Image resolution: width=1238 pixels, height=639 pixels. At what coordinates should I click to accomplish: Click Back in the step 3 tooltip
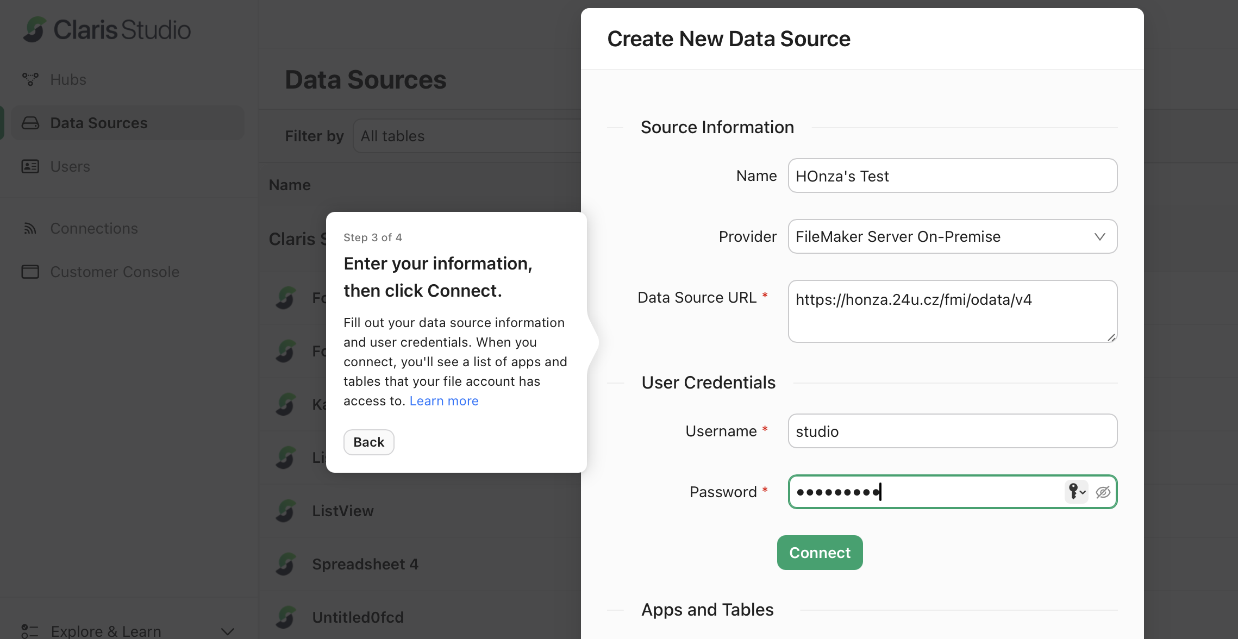pos(368,442)
